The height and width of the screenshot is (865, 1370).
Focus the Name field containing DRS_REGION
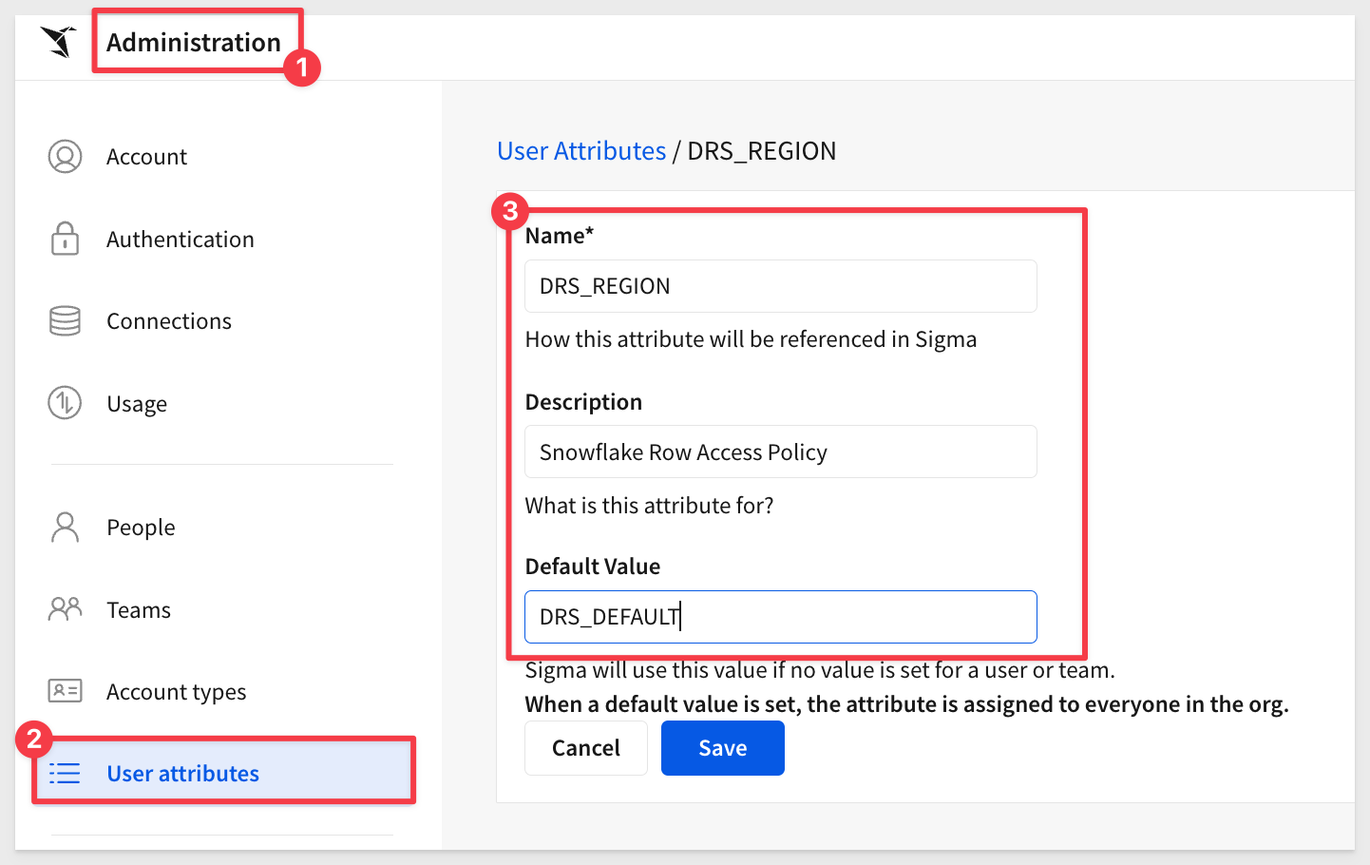pos(781,286)
